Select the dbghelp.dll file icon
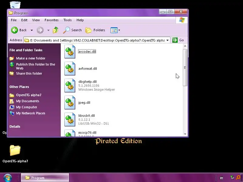The height and width of the screenshot is (182, 243). point(70,86)
